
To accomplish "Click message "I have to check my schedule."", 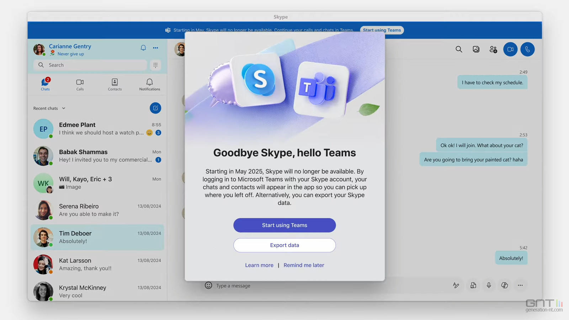I will pos(493,82).
